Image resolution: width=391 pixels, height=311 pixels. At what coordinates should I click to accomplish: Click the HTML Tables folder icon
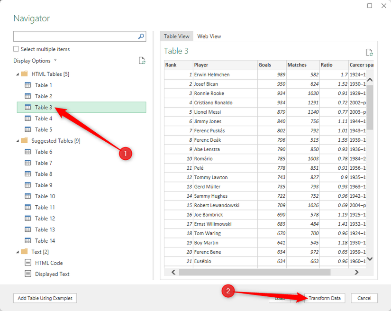click(x=23, y=73)
